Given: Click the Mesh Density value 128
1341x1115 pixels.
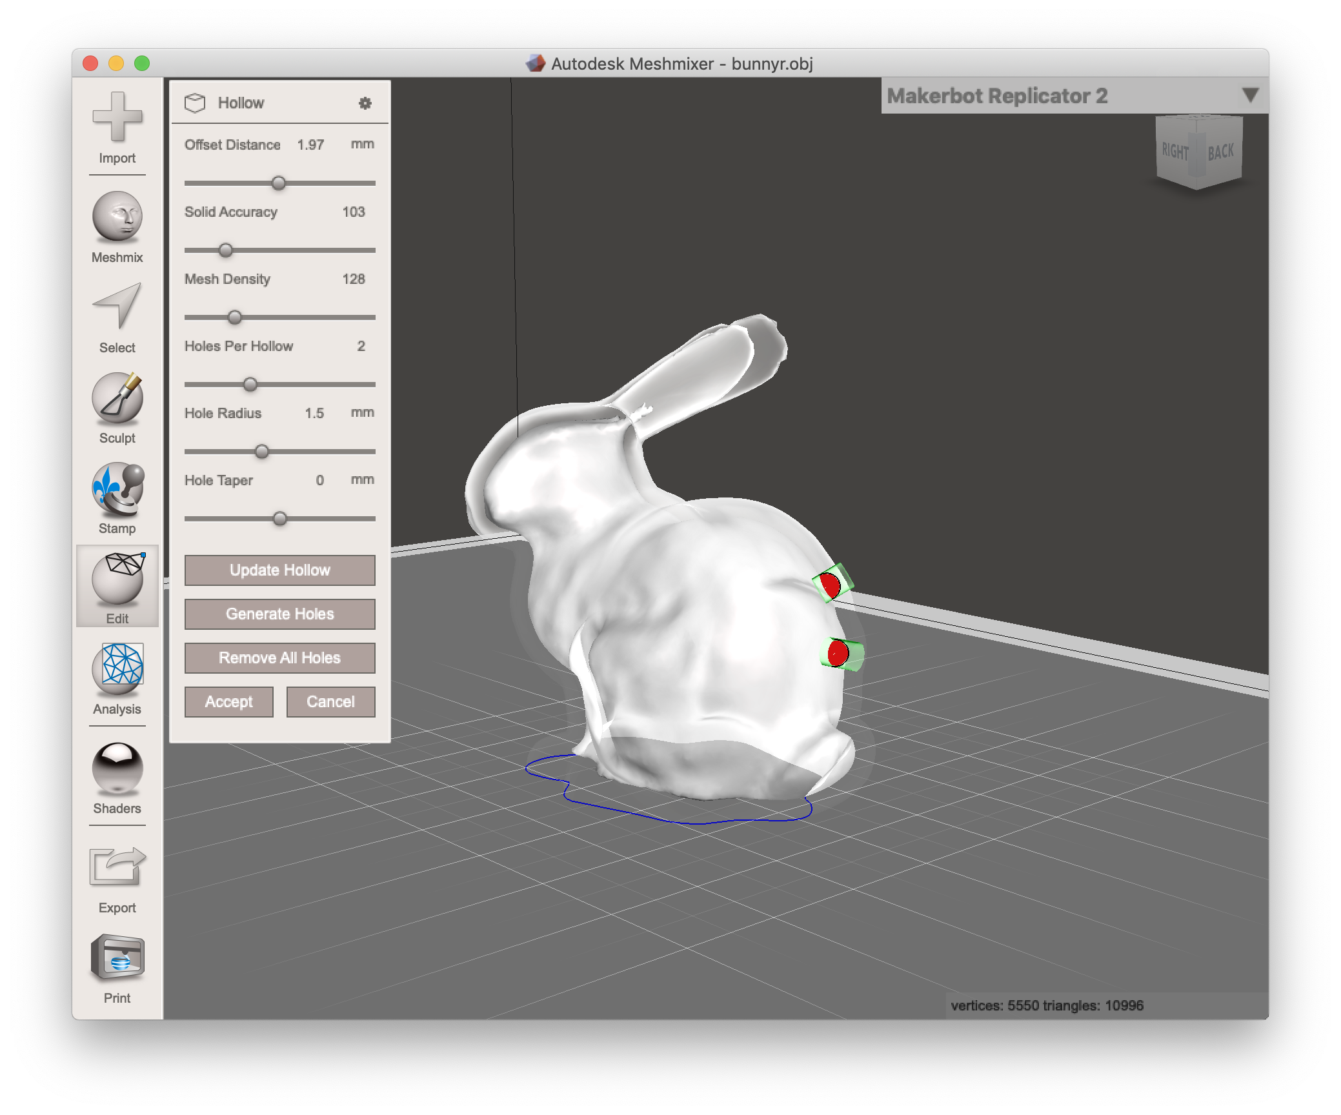Looking at the screenshot, I should [354, 279].
